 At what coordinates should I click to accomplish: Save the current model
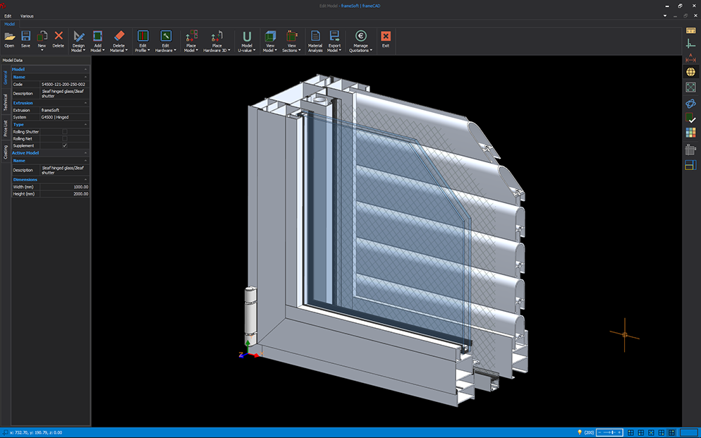[25, 39]
